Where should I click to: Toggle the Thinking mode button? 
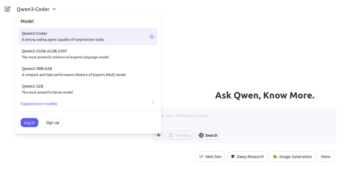point(180,135)
